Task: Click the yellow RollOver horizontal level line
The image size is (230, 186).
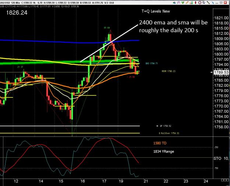Action: [70, 133]
